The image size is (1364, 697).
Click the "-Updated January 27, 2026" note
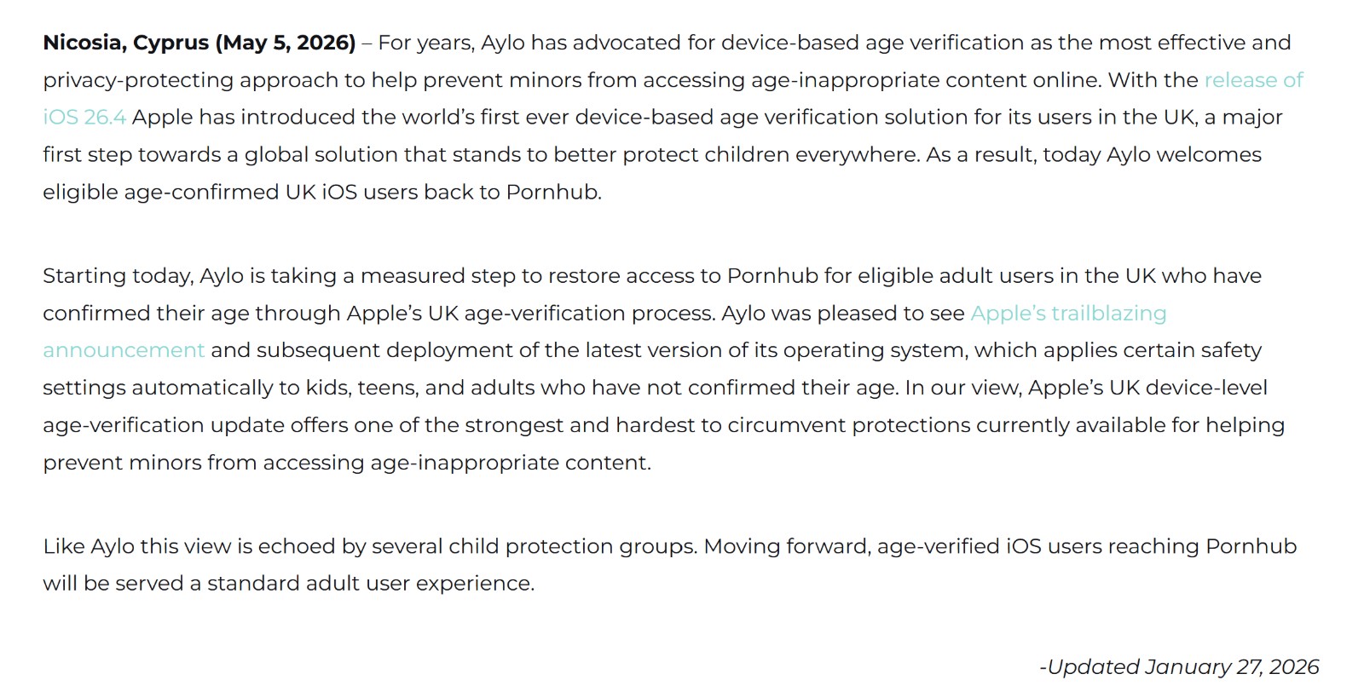(x=1179, y=667)
